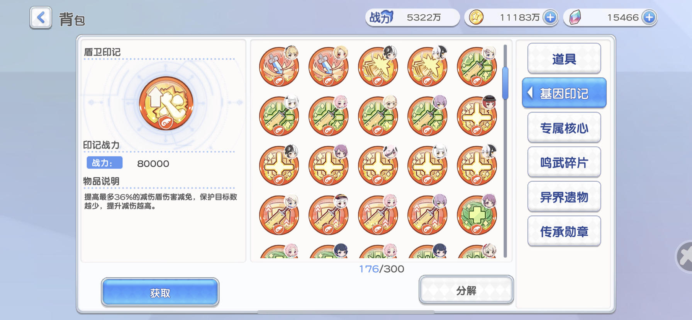Select the green cross imprint in row four
This screenshot has height=320, width=692.
(477, 214)
